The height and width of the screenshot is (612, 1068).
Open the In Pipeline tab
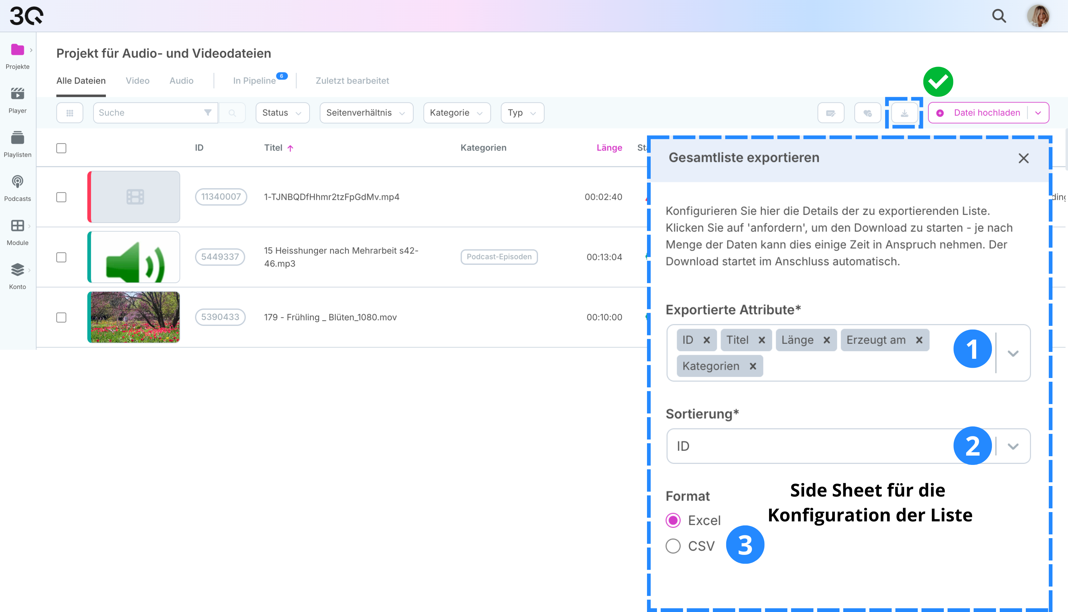click(x=254, y=81)
